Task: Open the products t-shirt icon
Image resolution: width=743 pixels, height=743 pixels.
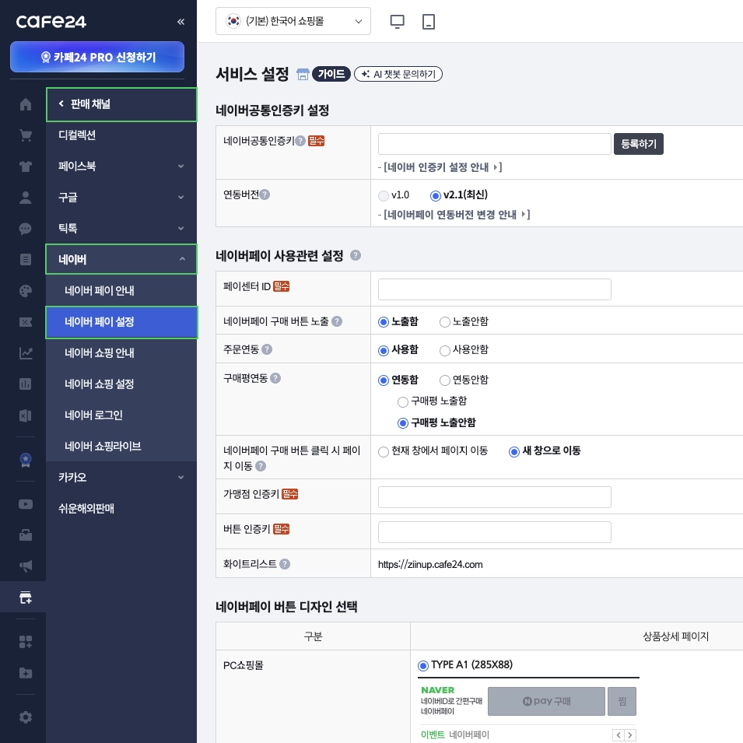Action: [25, 166]
